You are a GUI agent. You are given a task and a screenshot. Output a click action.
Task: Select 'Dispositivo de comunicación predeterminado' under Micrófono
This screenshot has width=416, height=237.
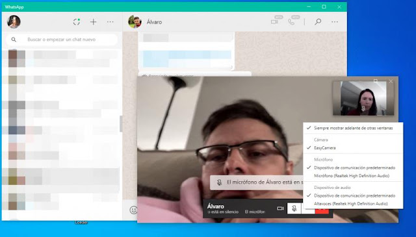353,168
